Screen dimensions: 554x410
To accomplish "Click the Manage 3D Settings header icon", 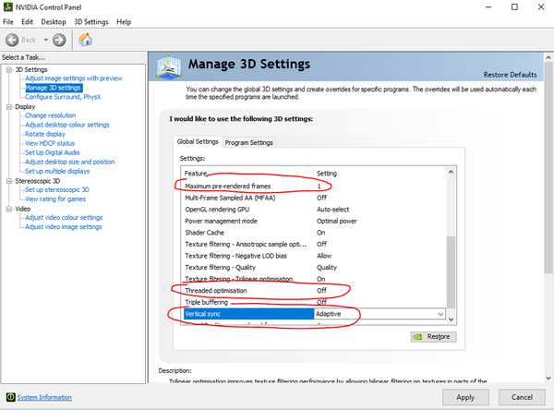I will (x=169, y=66).
